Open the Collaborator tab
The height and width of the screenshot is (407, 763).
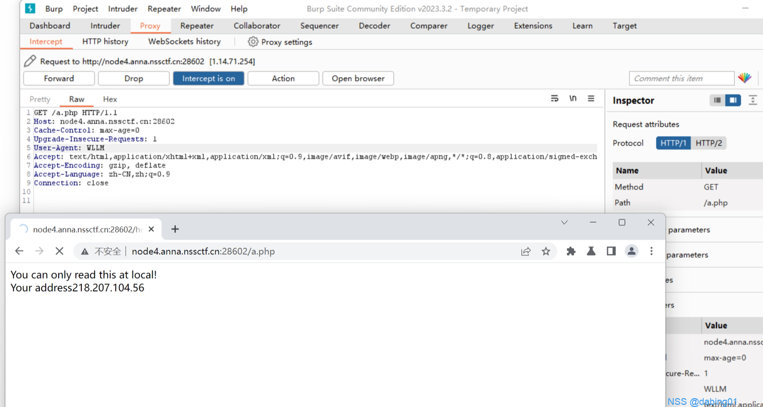pos(257,26)
